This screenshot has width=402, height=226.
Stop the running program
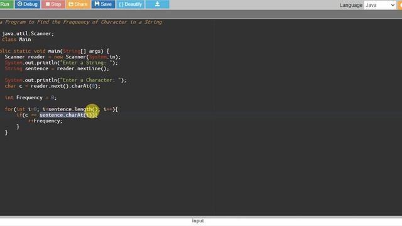pos(53,4)
